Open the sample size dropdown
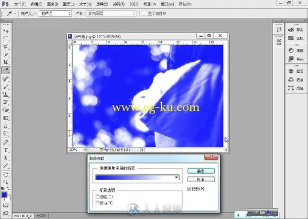The image size is (308, 219). (55, 14)
